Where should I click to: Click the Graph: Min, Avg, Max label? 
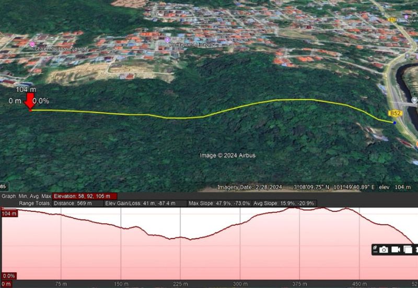pos(27,196)
